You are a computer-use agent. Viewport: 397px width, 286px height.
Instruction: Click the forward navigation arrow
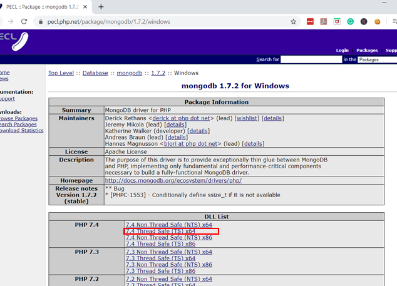11,21
